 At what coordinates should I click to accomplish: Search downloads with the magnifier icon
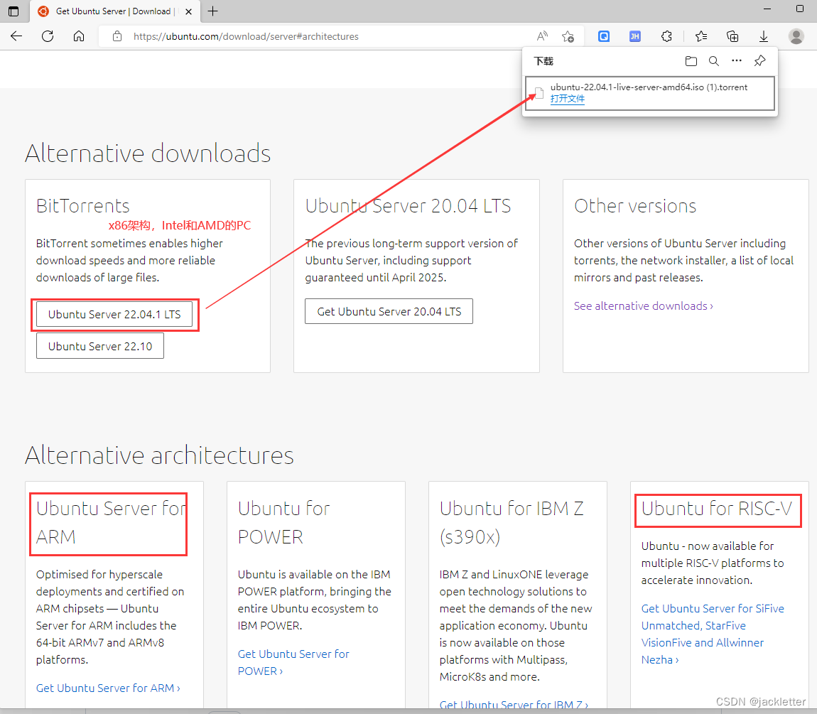[x=714, y=61]
